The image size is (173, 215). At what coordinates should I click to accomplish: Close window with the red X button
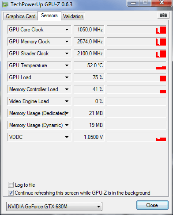(162, 3)
